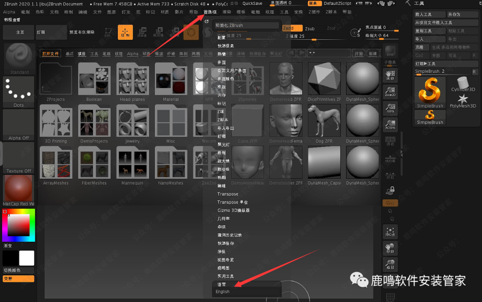This screenshot has height=302, width=482.
Task: Enable the Zsub mode
Action: pyautogui.click(x=310, y=29)
